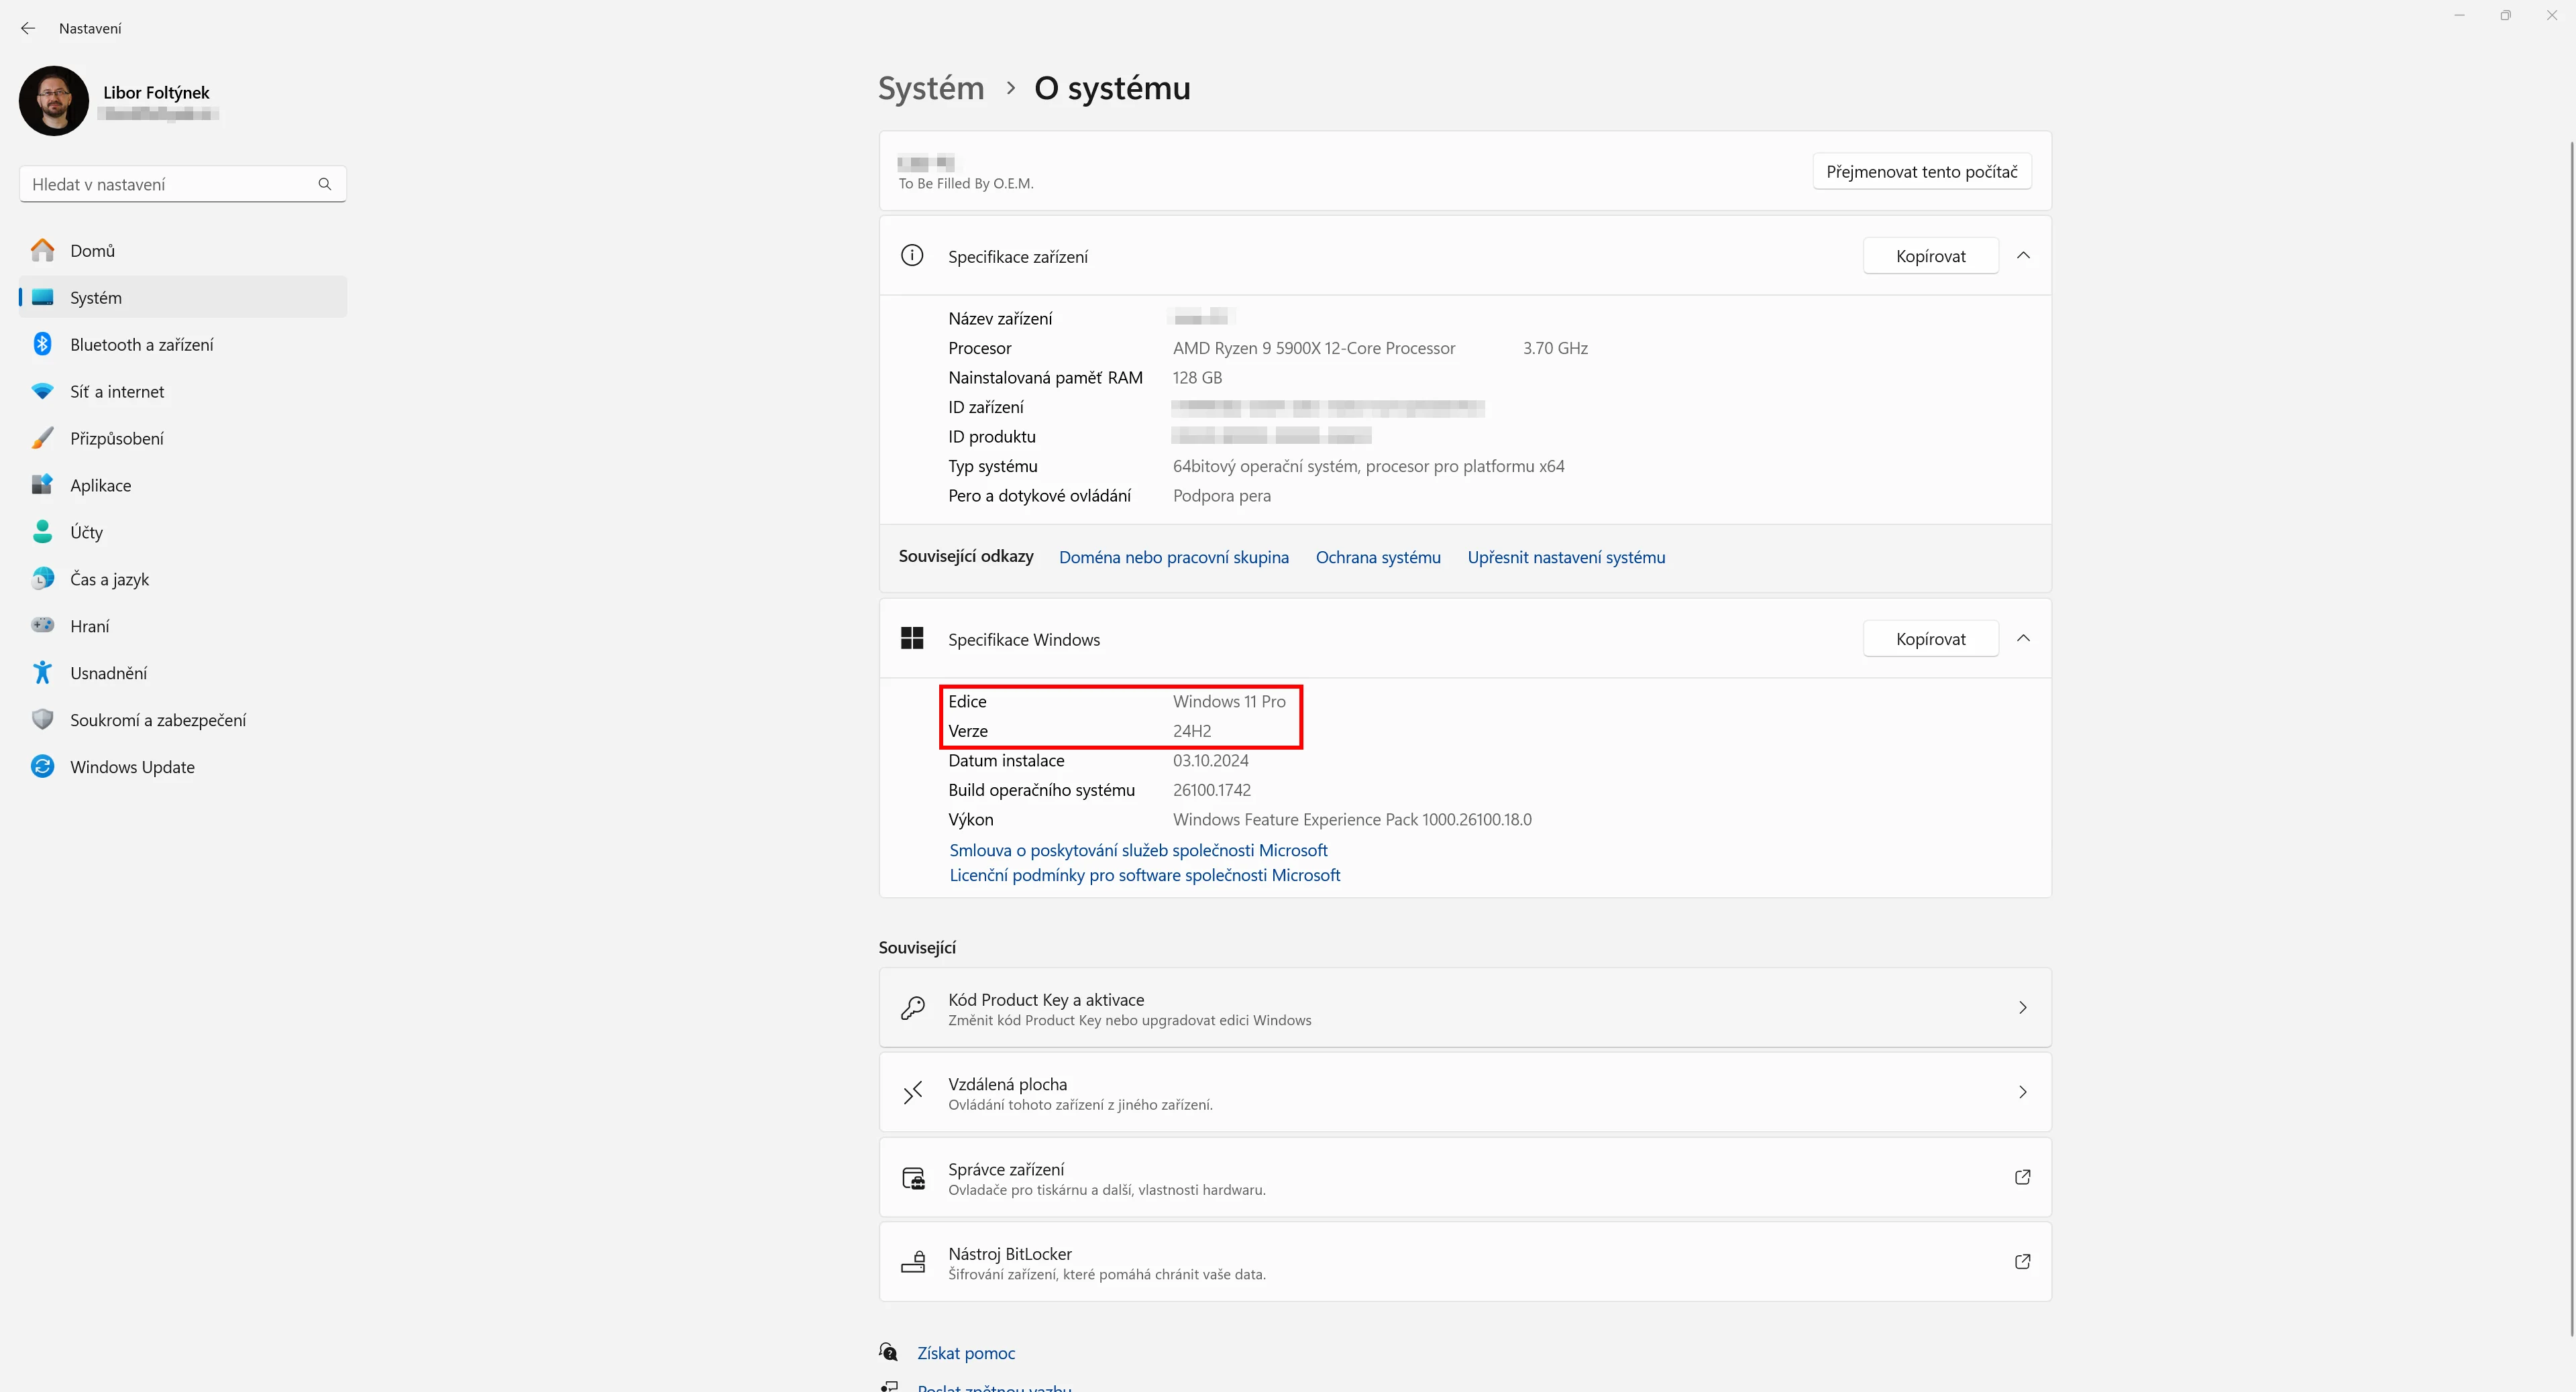Focus the Hledat v nastavení search field

pyautogui.click(x=183, y=184)
